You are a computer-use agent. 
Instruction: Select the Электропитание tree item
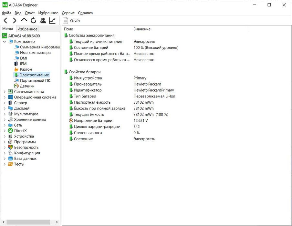pyautogui.click(x=34, y=75)
